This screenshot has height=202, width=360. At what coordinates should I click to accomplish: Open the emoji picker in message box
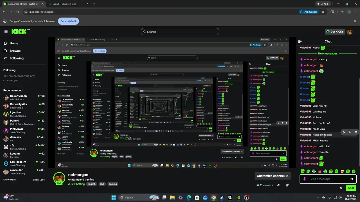coord(352,179)
